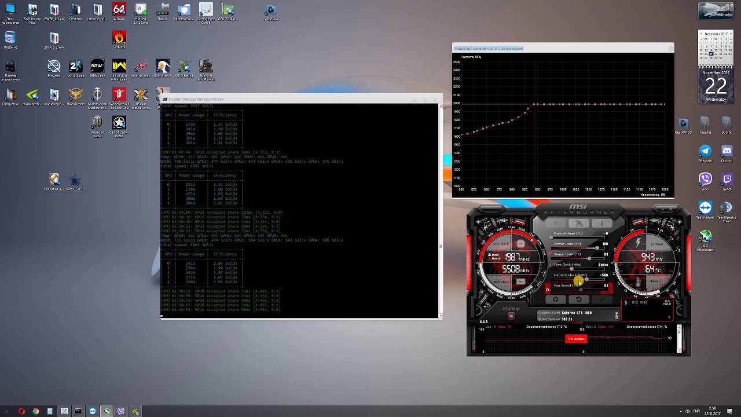Viewport: 741px width, 417px height.
Task: Click the Afterburner overclocking scanner icon
Action: (x=579, y=223)
